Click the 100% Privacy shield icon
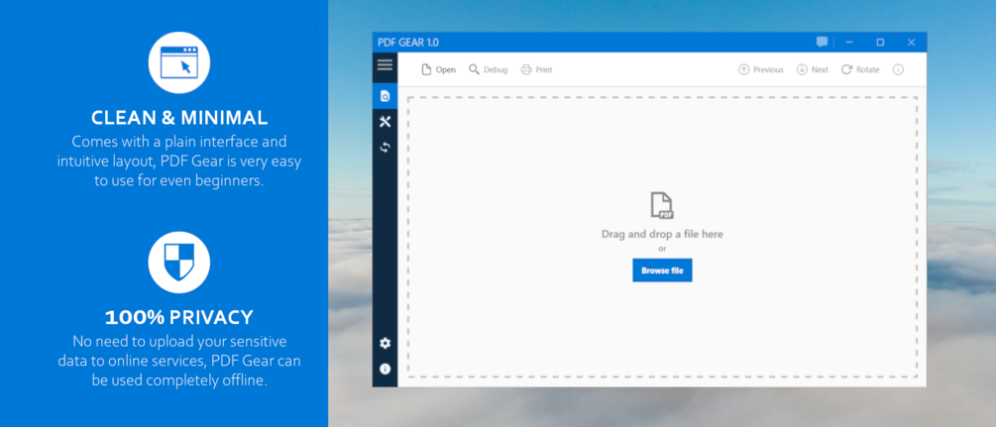 [x=179, y=262]
